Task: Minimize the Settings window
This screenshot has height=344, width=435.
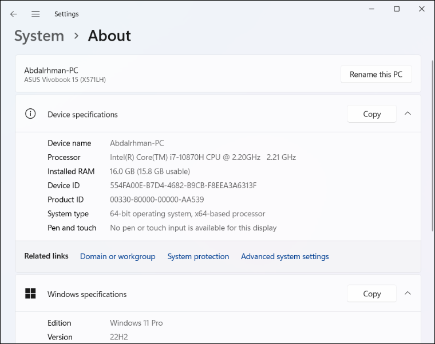Action: [x=371, y=9]
